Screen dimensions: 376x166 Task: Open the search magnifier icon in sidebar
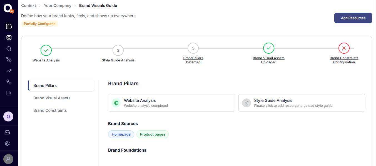coord(9,49)
